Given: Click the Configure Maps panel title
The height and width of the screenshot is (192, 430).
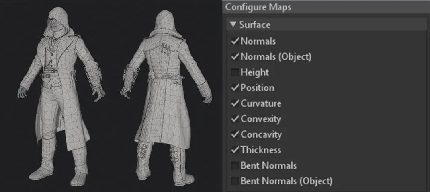Looking at the screenshot, I should click(258, 7).
